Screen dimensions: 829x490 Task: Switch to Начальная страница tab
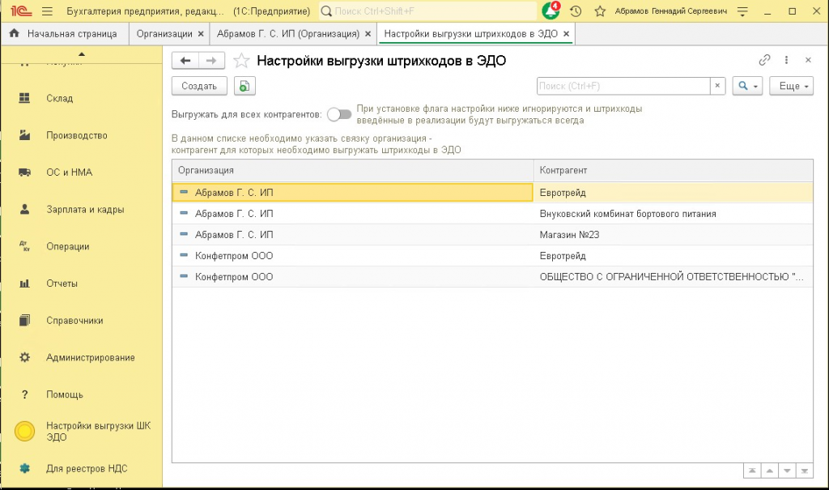[x=64, y=34]
